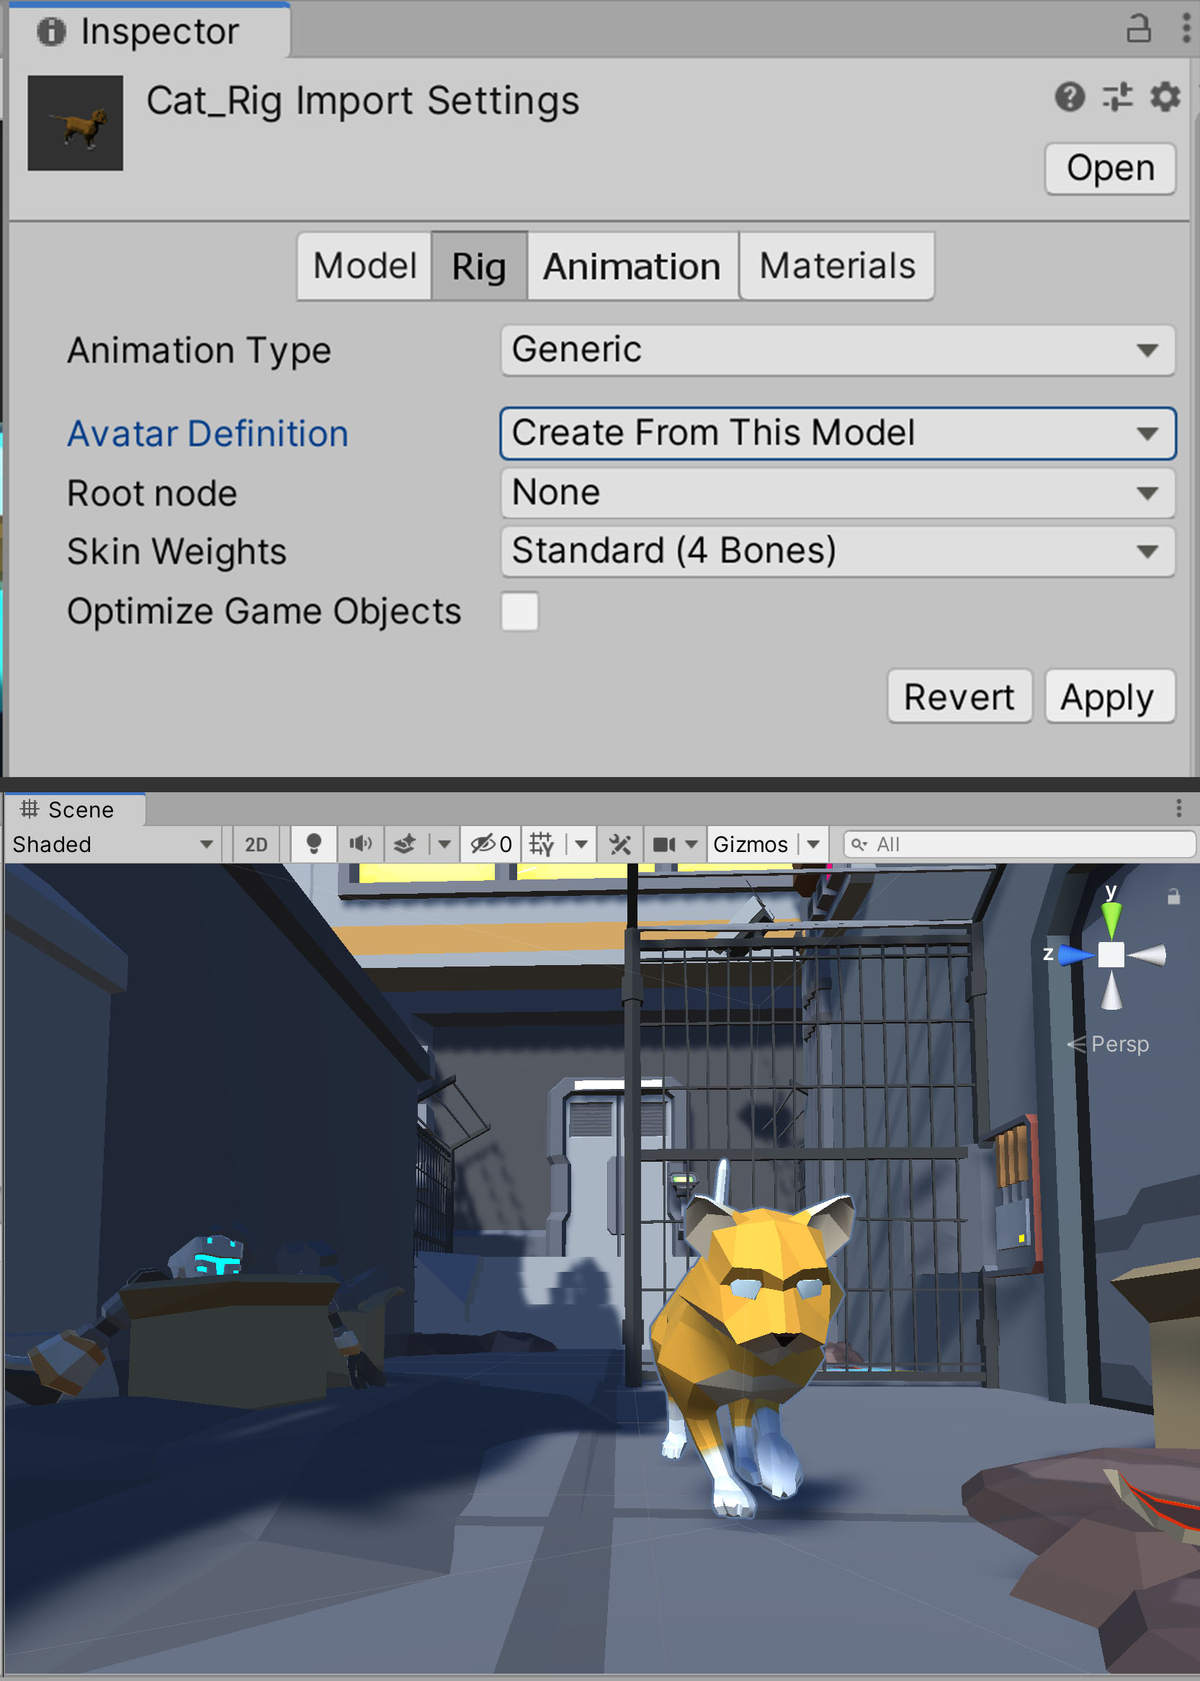Lock the Inspector with the padlock icon

(1138, 30)
